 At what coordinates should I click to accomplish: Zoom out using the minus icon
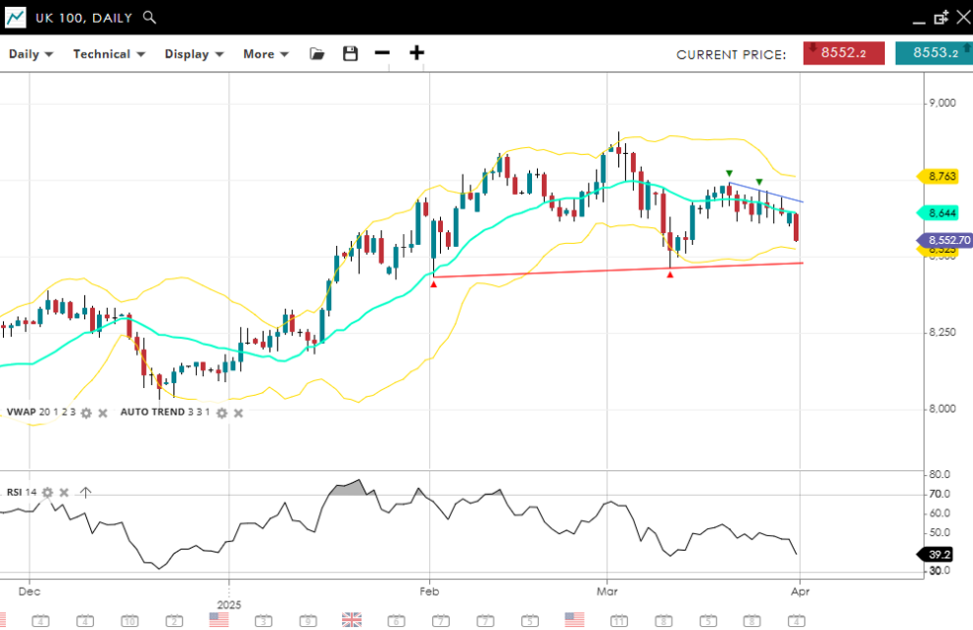point(383,53)
